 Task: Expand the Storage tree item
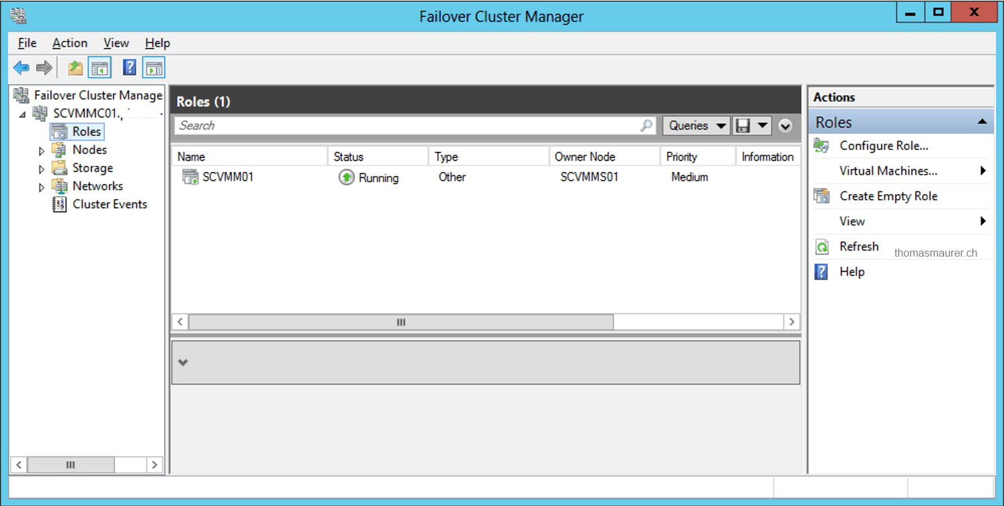click(42, 169)
